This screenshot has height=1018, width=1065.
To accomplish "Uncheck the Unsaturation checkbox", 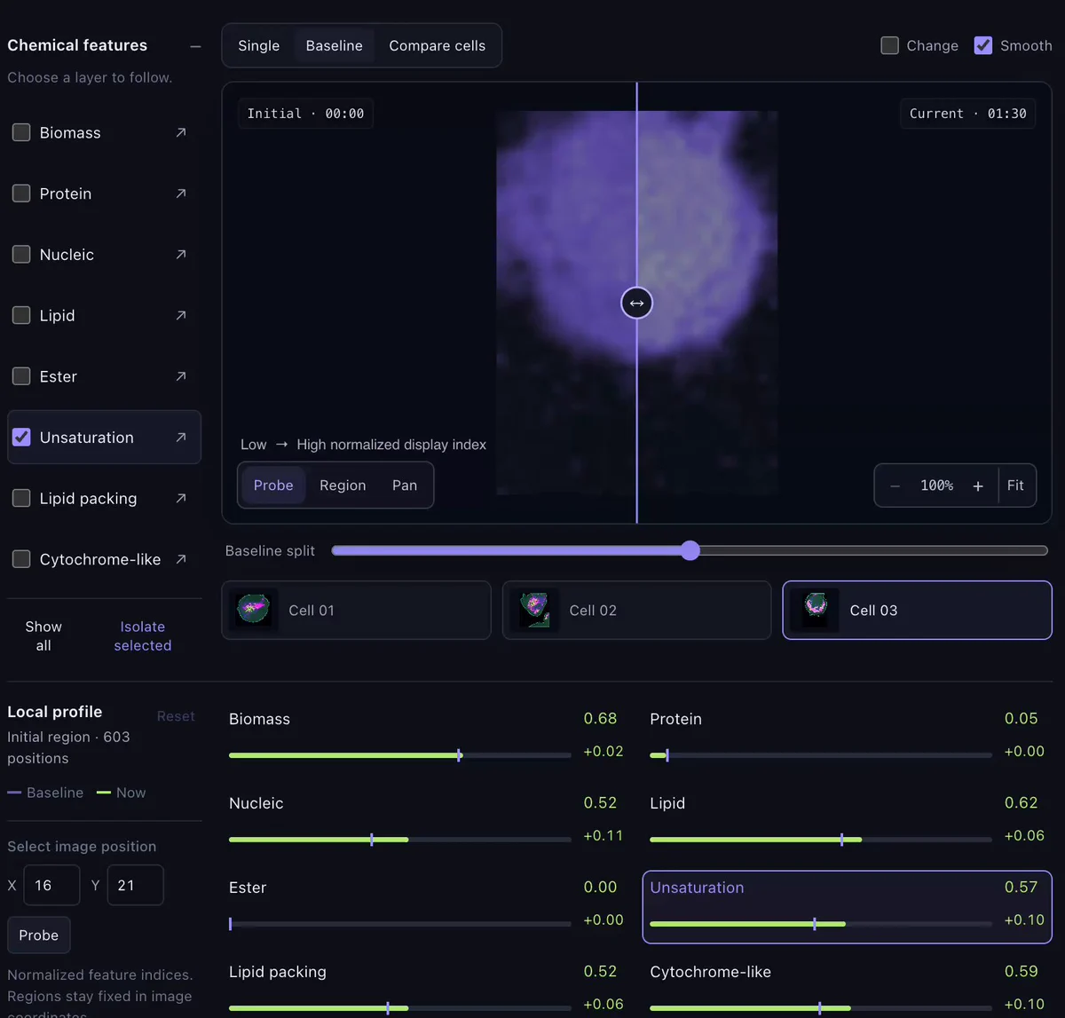I will [x=21, y=438].
